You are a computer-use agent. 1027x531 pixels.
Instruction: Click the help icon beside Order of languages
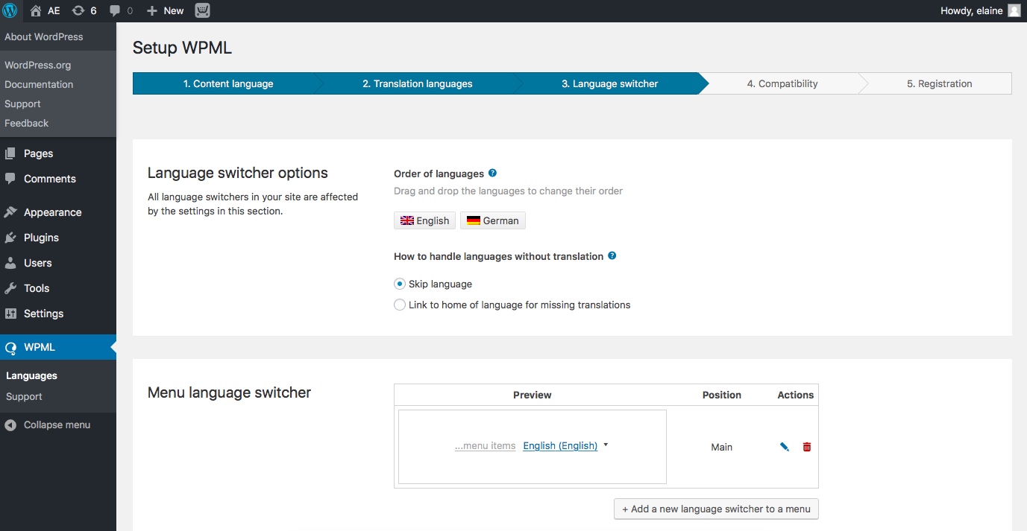[492, 173]
